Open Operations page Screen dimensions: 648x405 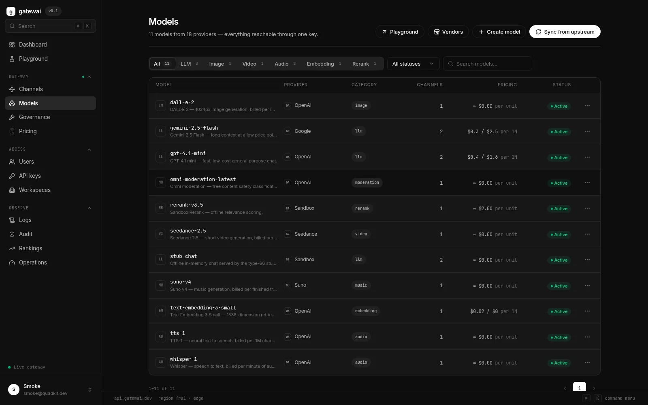pyautogui.click(x=50, y=262)
